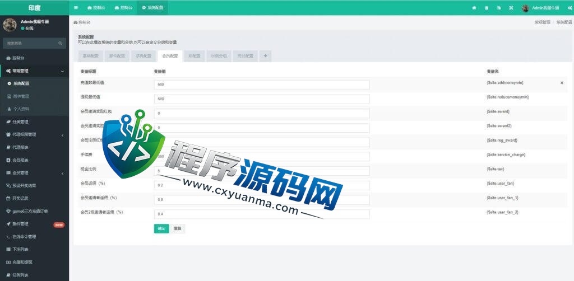Click the {$site.service_charge} variable name

point(506,154)
